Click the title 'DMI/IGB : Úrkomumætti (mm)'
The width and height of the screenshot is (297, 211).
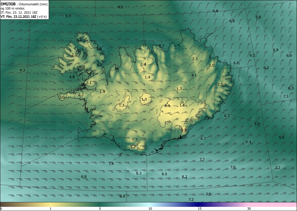pos(24,4)
